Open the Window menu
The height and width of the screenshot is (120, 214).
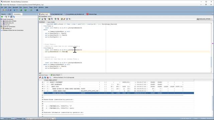pos(41,7)
